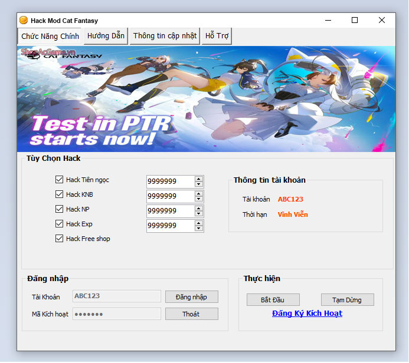
Task: Click the Đăng nhập button
Action: pos(192,297)
